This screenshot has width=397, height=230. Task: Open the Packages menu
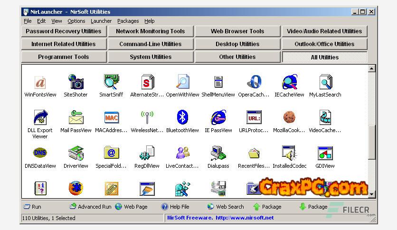(128, 21)
